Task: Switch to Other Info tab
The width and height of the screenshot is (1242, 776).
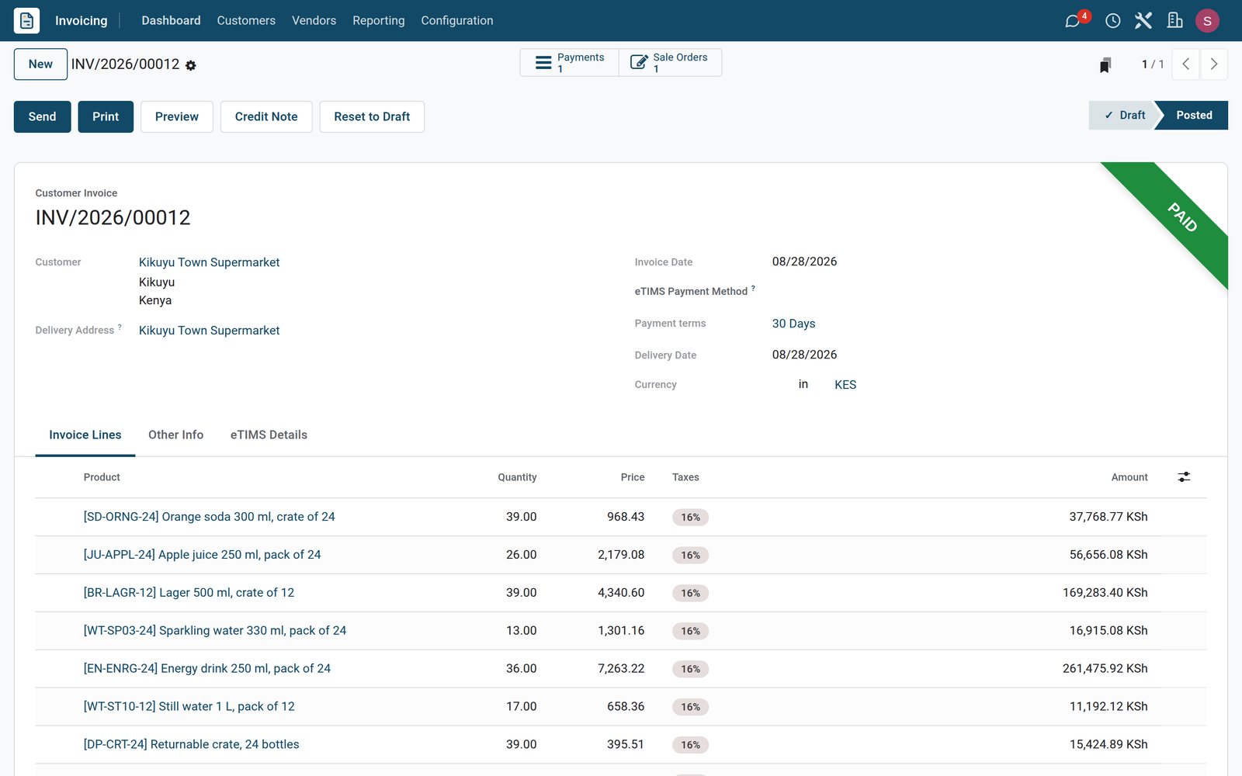Action: tap(176, 435)
